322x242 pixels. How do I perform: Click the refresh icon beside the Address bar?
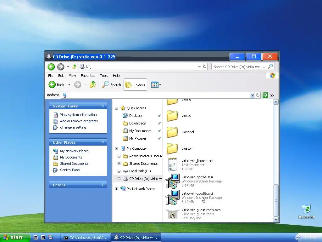pyautogui.click(x=258, y=95)
